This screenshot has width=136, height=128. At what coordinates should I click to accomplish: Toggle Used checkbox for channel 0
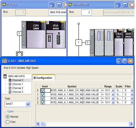click(x=43, y=90)
